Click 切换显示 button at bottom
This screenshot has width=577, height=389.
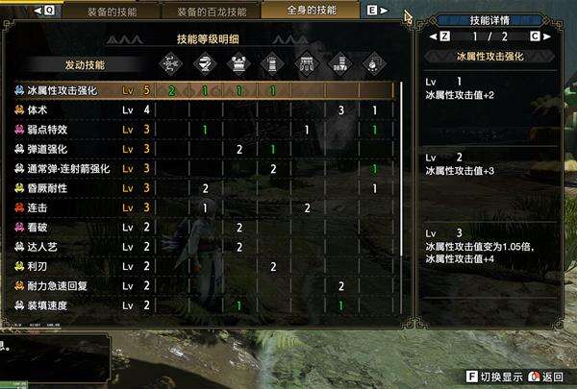[x=494, y=377]
